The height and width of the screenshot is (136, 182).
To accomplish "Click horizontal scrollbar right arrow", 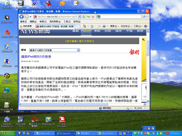I will click(x=145, y=104).
